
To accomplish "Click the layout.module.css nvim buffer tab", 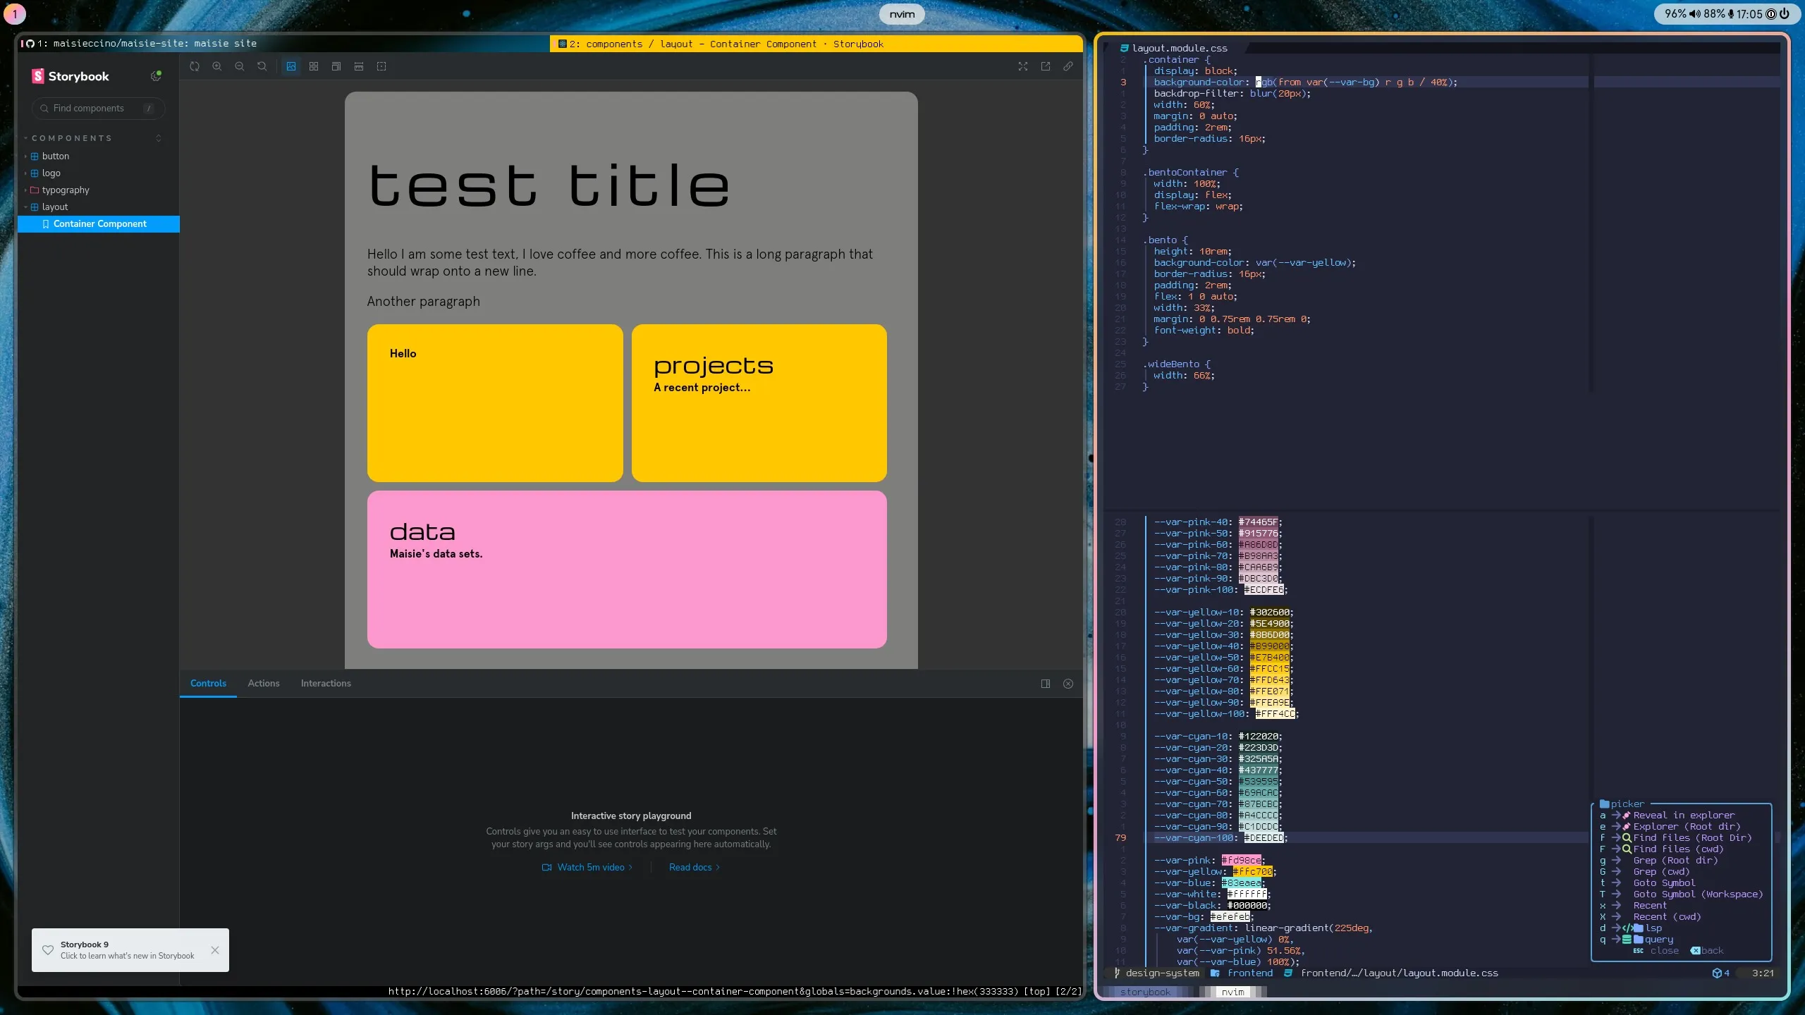I will (x=1174, y=48).
